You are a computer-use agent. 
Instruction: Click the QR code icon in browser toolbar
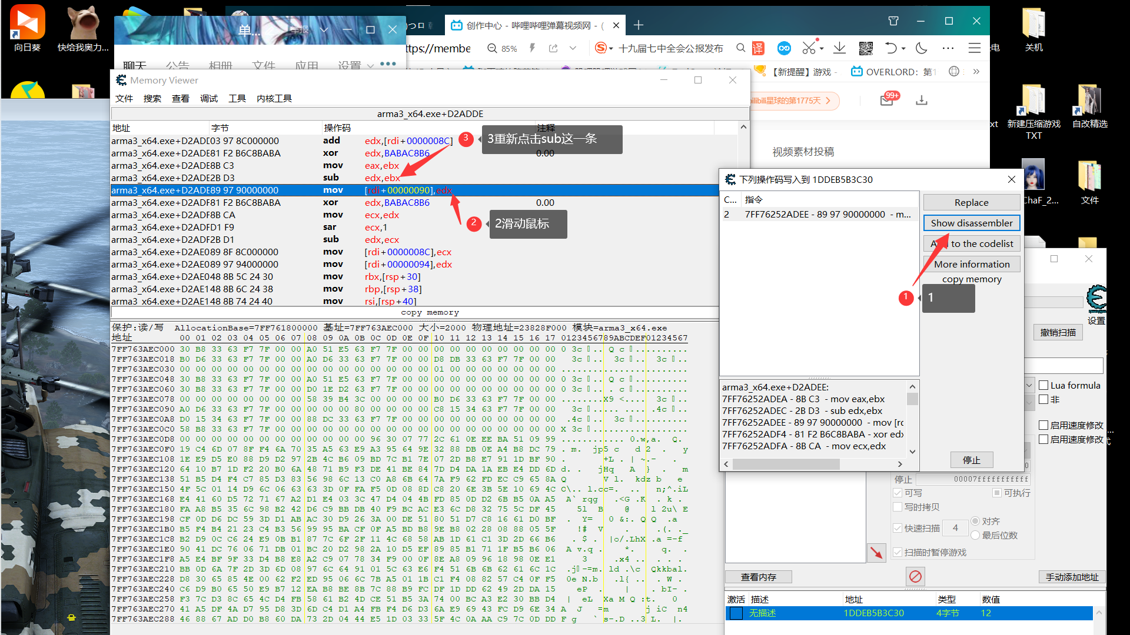coord(866,48)
